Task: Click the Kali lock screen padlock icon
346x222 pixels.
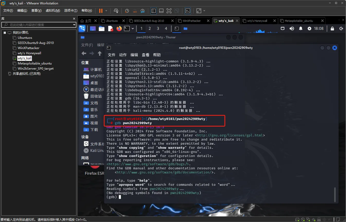Action: [332, 29]
